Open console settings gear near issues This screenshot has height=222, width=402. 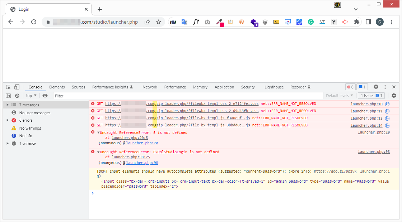click(394, 96)
